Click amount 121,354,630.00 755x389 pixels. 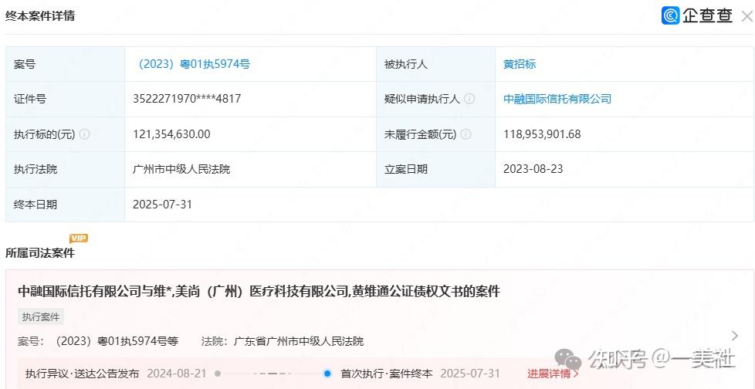pyautogui.click(x=171, y=134)
